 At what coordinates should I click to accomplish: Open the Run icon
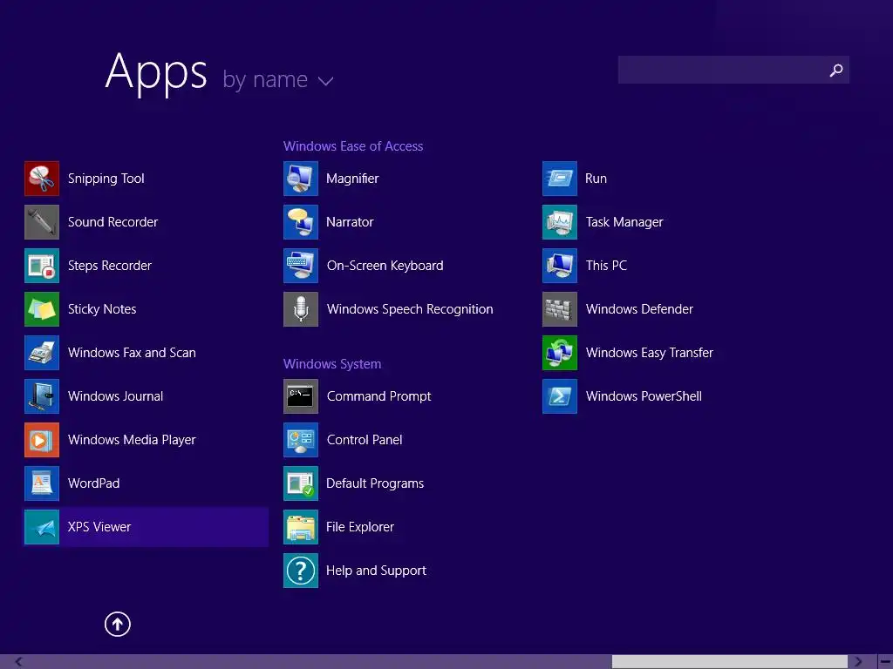click(560, 179)
